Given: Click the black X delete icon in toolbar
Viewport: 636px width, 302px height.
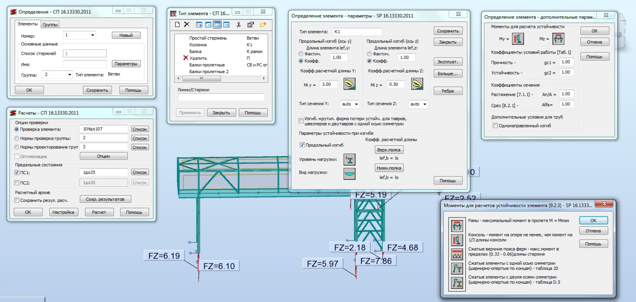Looking at the screenshot, I should (187, 25).
